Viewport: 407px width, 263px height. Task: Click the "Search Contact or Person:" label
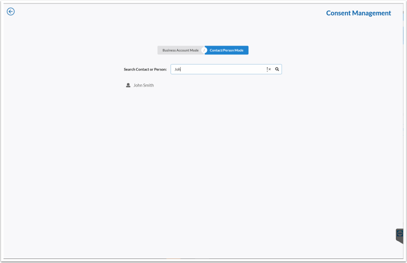click(145, 69)
